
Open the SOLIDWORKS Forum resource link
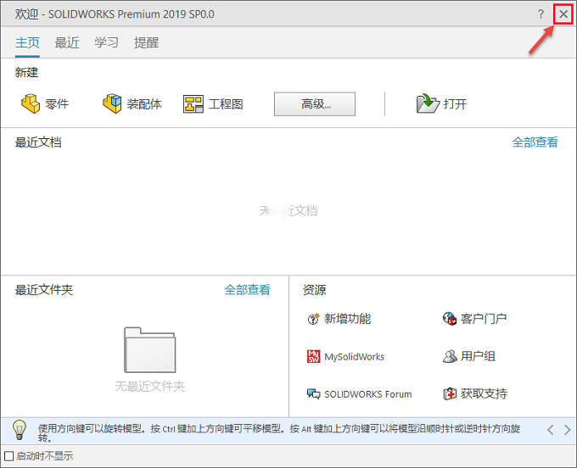(x=368, y=394)
